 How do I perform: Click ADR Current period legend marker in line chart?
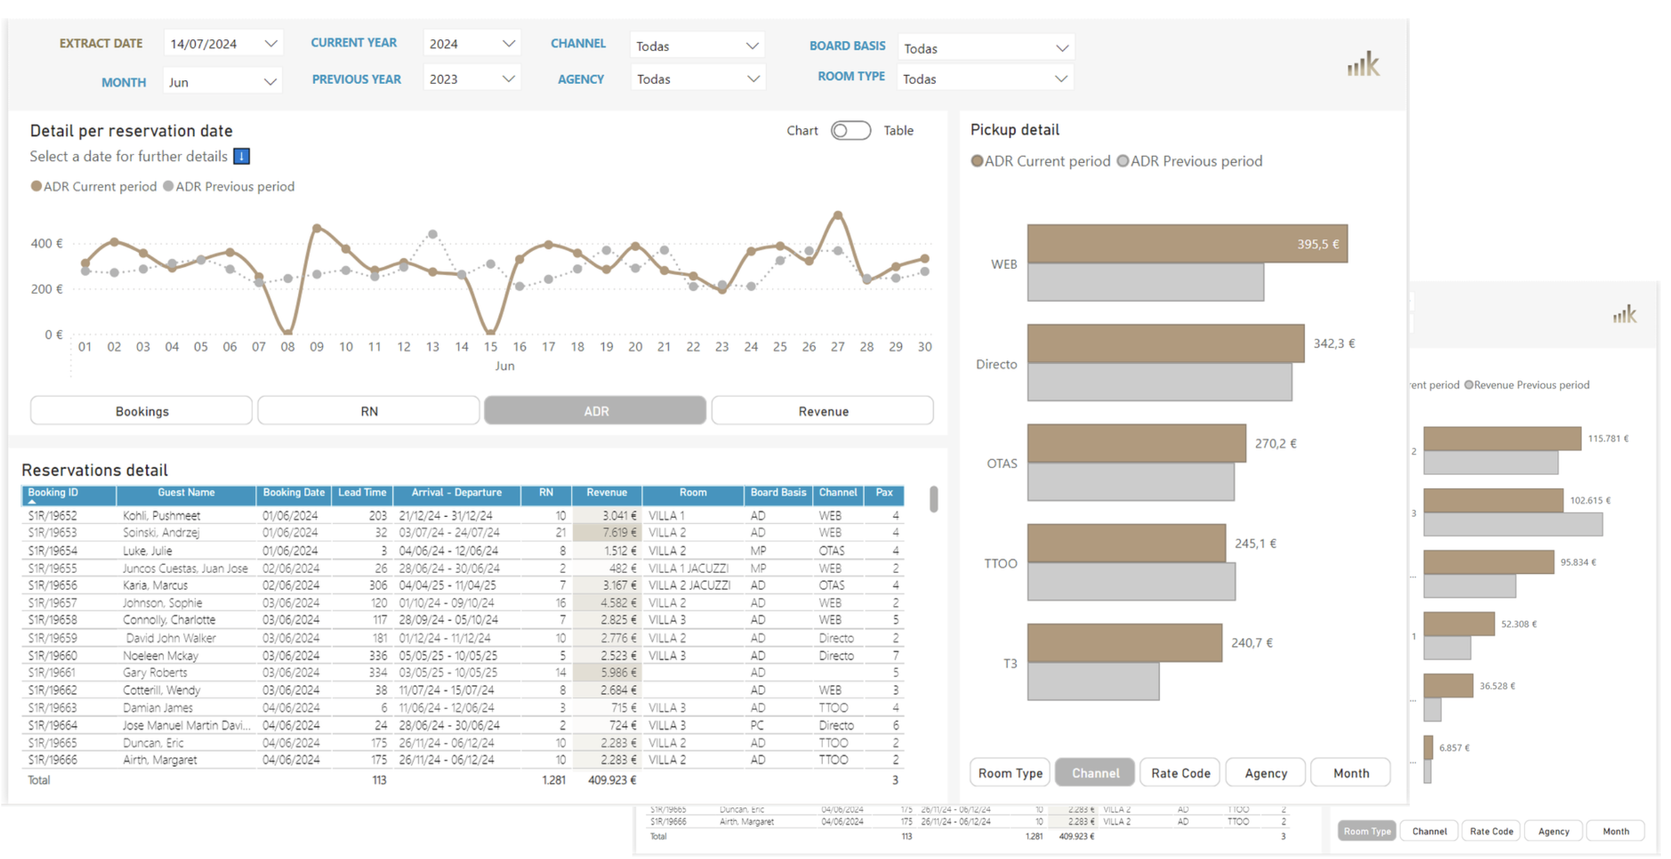pos(37,186)
